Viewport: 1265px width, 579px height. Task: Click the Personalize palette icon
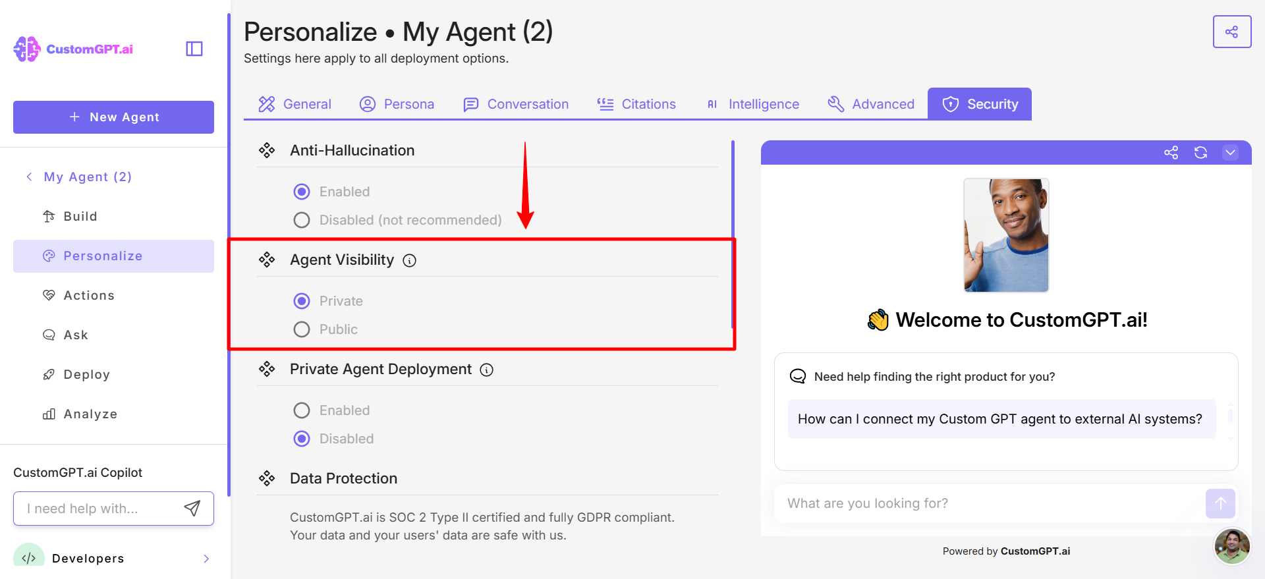click(x=49, y=256)
